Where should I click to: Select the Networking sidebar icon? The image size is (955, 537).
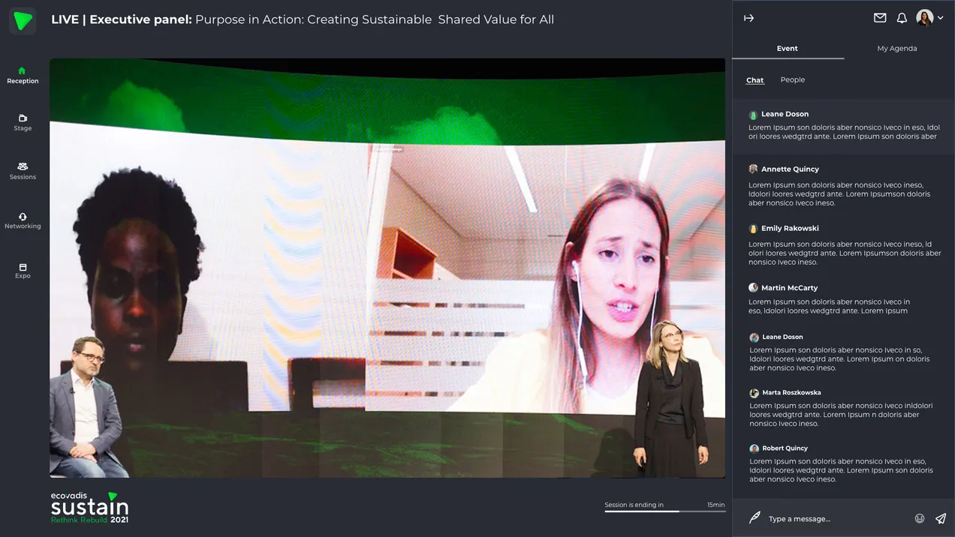point(23,220)
